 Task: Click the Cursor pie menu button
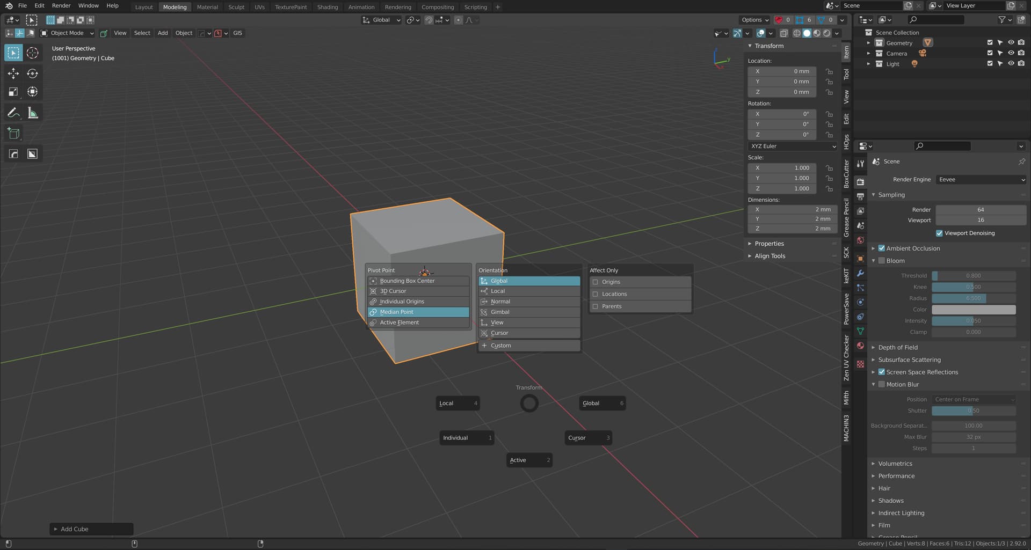point(587,438)
